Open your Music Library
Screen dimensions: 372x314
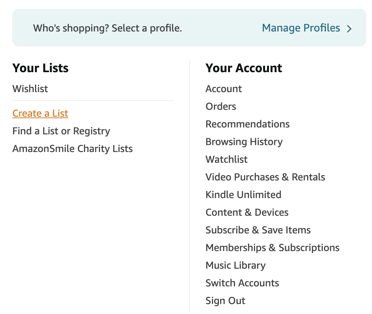click(235, 265)
